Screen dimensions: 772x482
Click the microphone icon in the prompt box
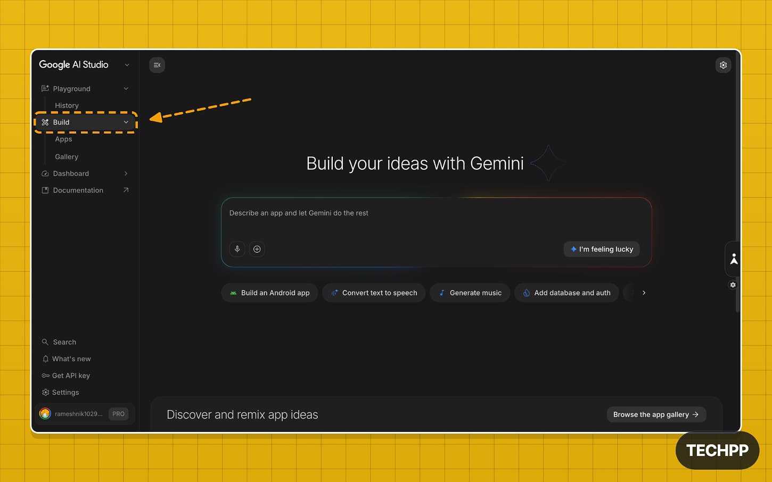tap(237, 249)
